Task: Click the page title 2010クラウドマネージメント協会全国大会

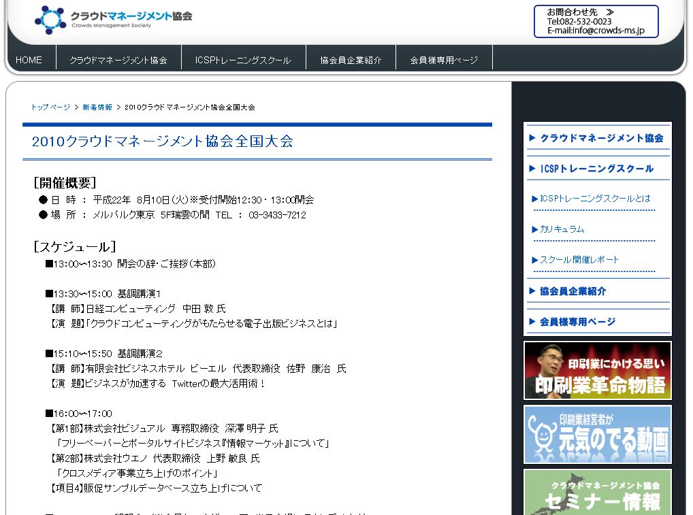Action: pyautogui.click(x=163, y=142)
